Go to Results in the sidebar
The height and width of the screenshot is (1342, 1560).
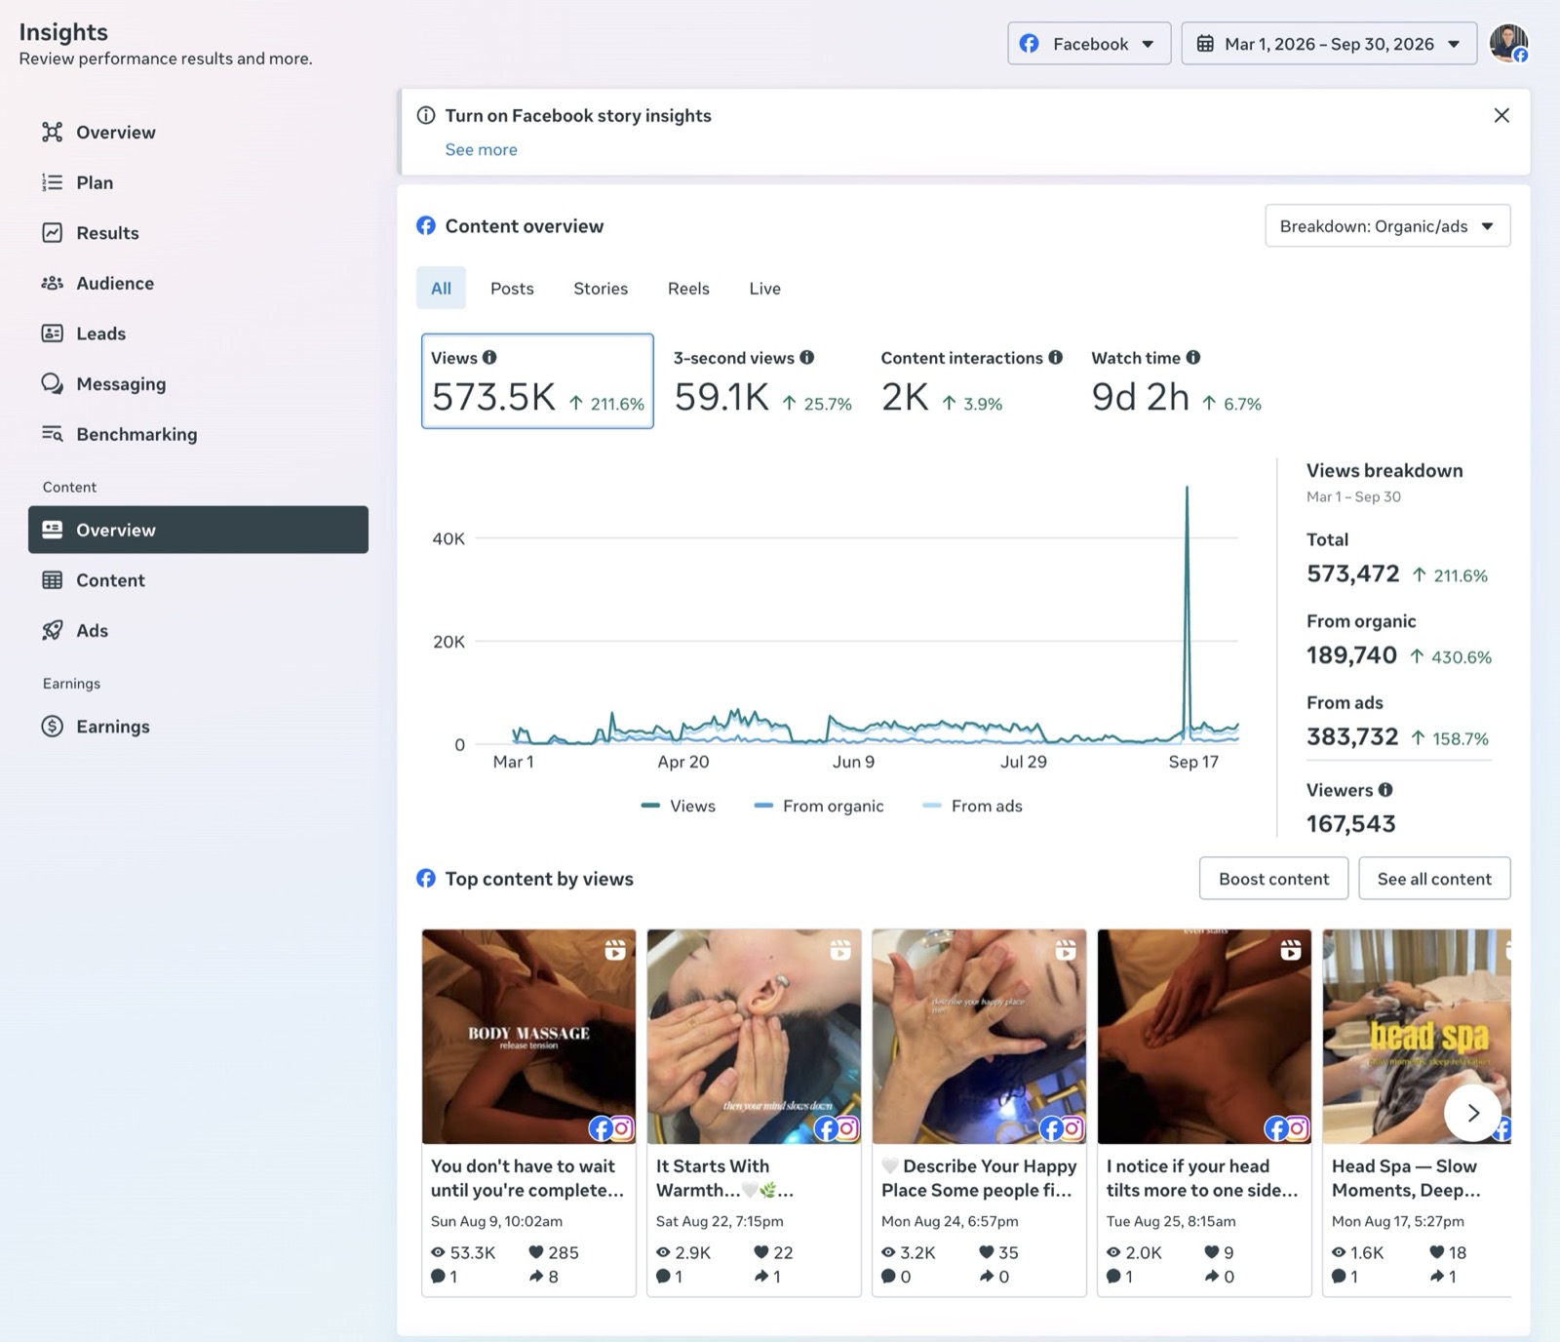91,233
